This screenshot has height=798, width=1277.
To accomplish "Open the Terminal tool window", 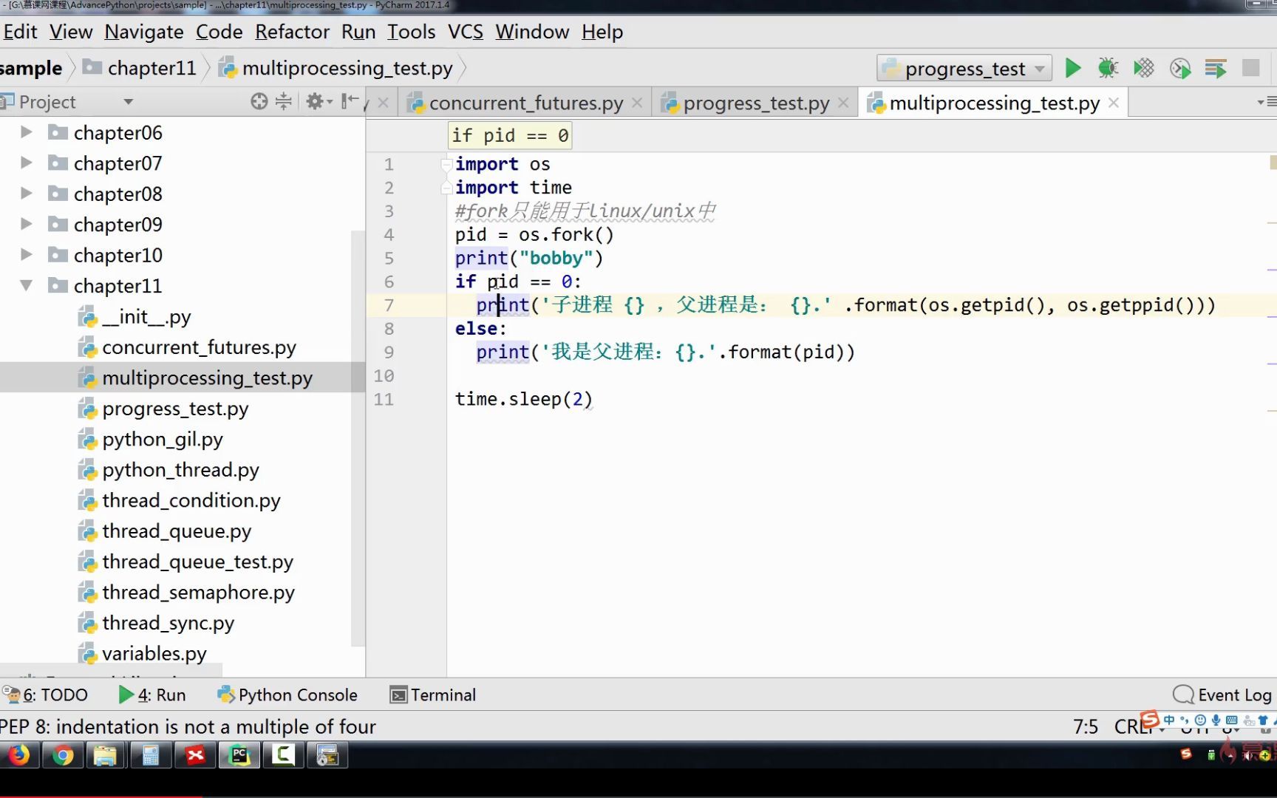I will click(x=433, y=695).
